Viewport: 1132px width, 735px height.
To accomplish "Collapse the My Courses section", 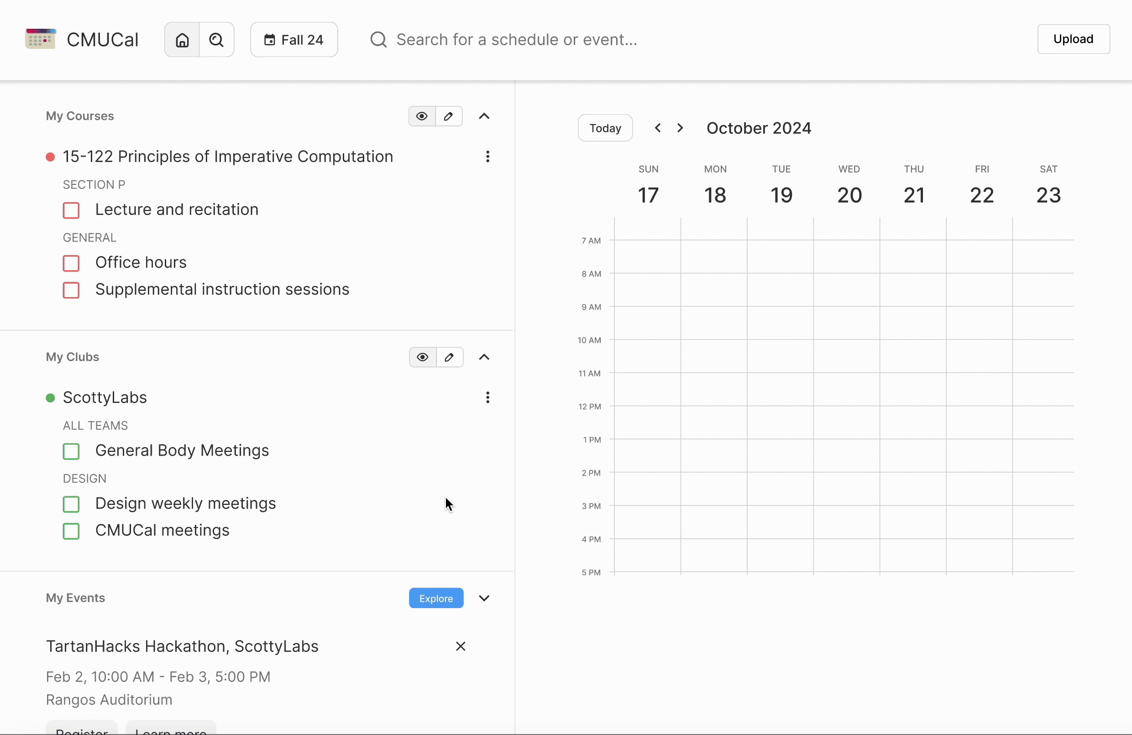I will (484, 116).
